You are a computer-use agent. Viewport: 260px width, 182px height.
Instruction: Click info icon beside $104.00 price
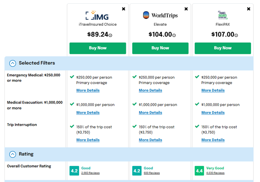[174, 35]
